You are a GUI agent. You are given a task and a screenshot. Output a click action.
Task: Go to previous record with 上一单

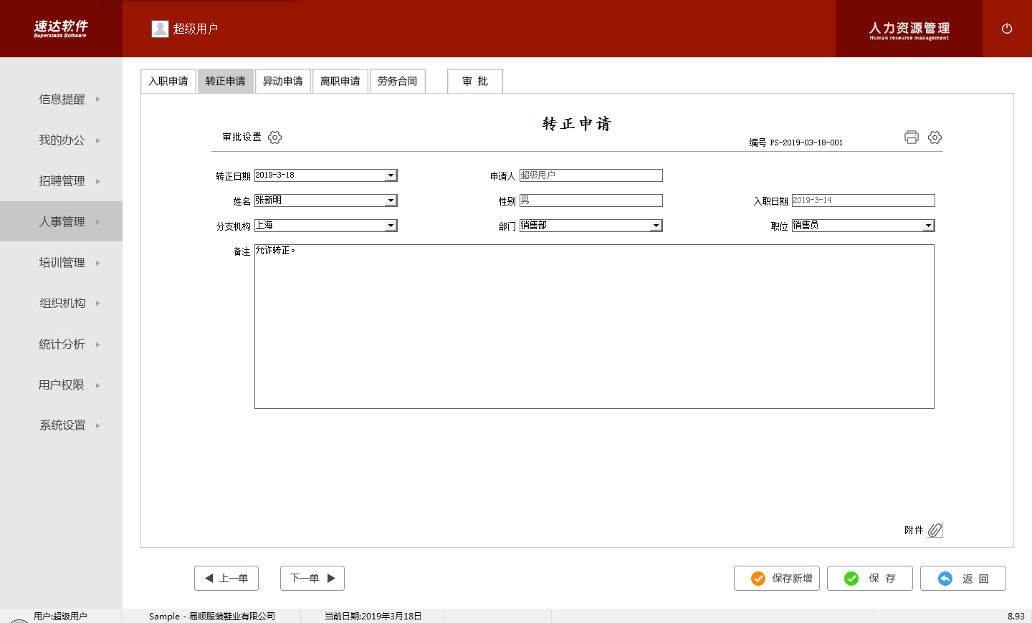click(226, 579)
